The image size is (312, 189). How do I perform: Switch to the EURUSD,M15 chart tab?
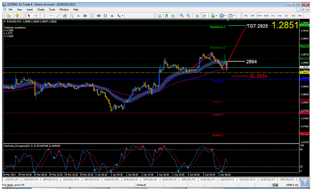click(x=247, y=179)
